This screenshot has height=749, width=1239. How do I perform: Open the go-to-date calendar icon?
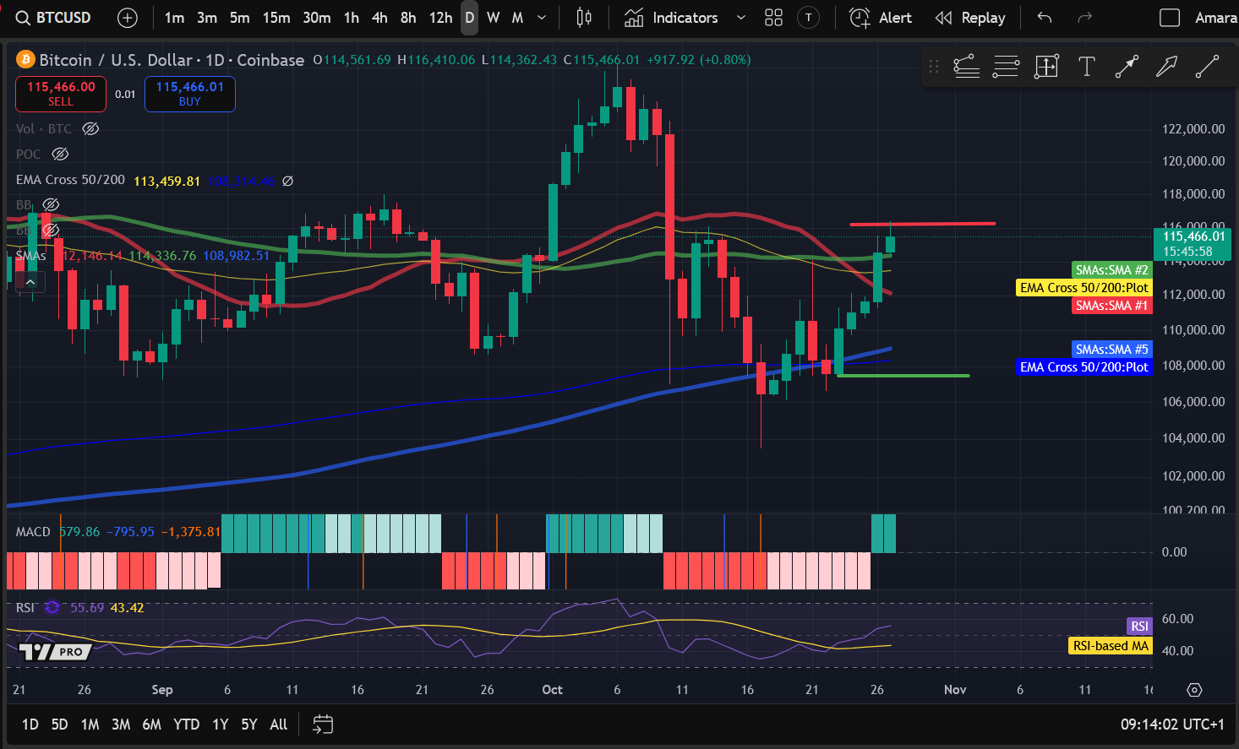point(322,725)
